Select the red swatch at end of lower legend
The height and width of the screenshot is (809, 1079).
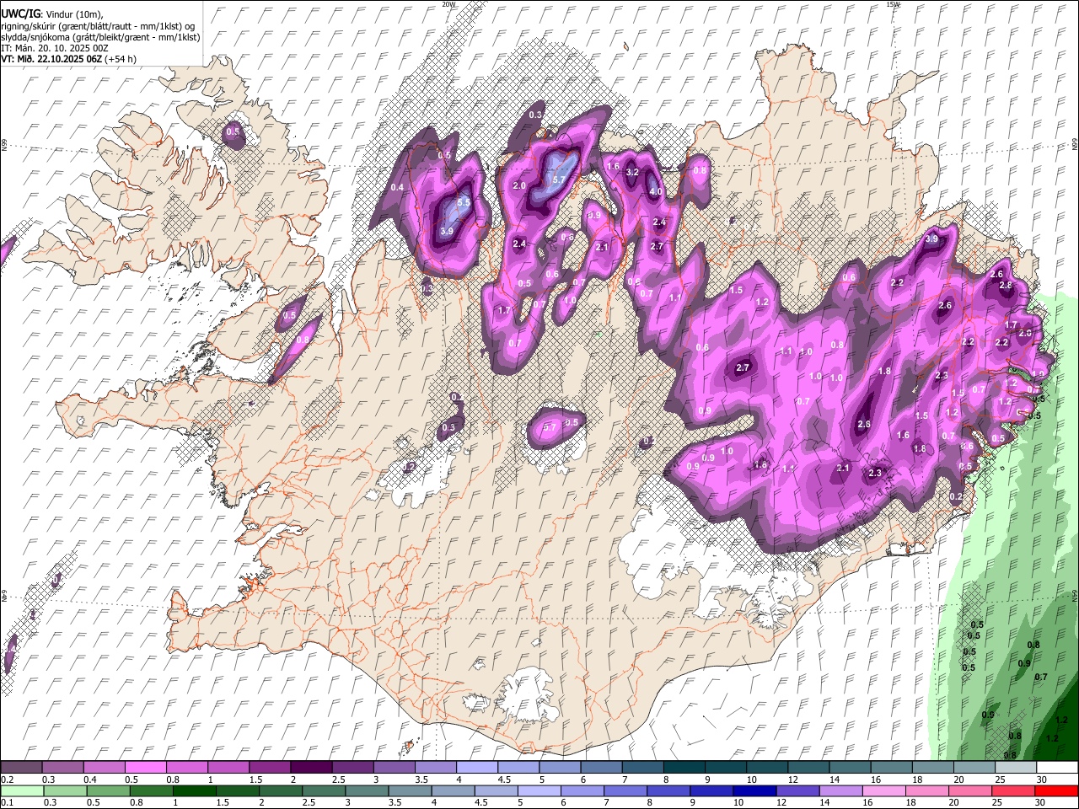[1056, 790]
